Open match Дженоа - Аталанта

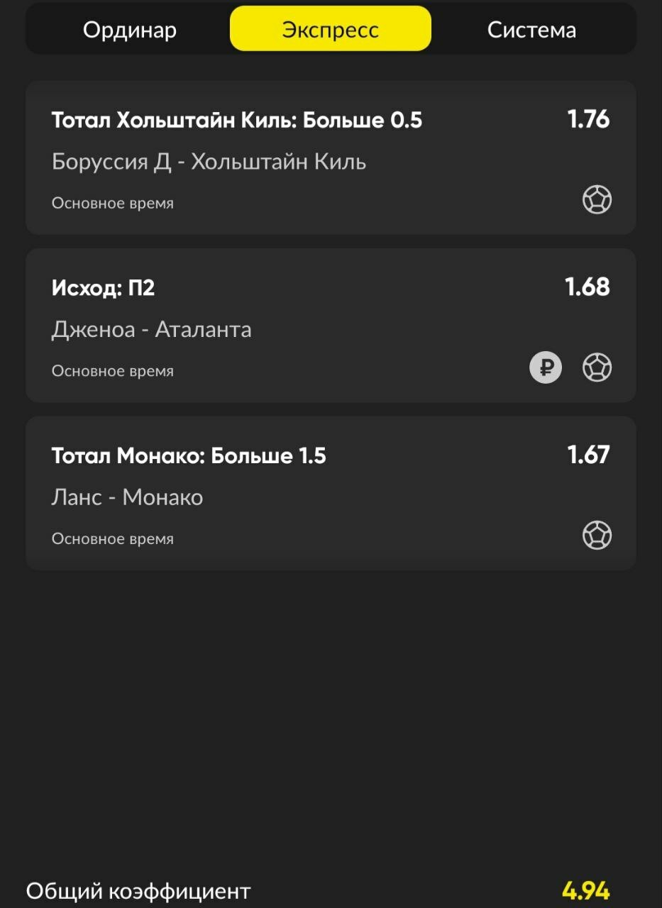(x=151, y=330)
